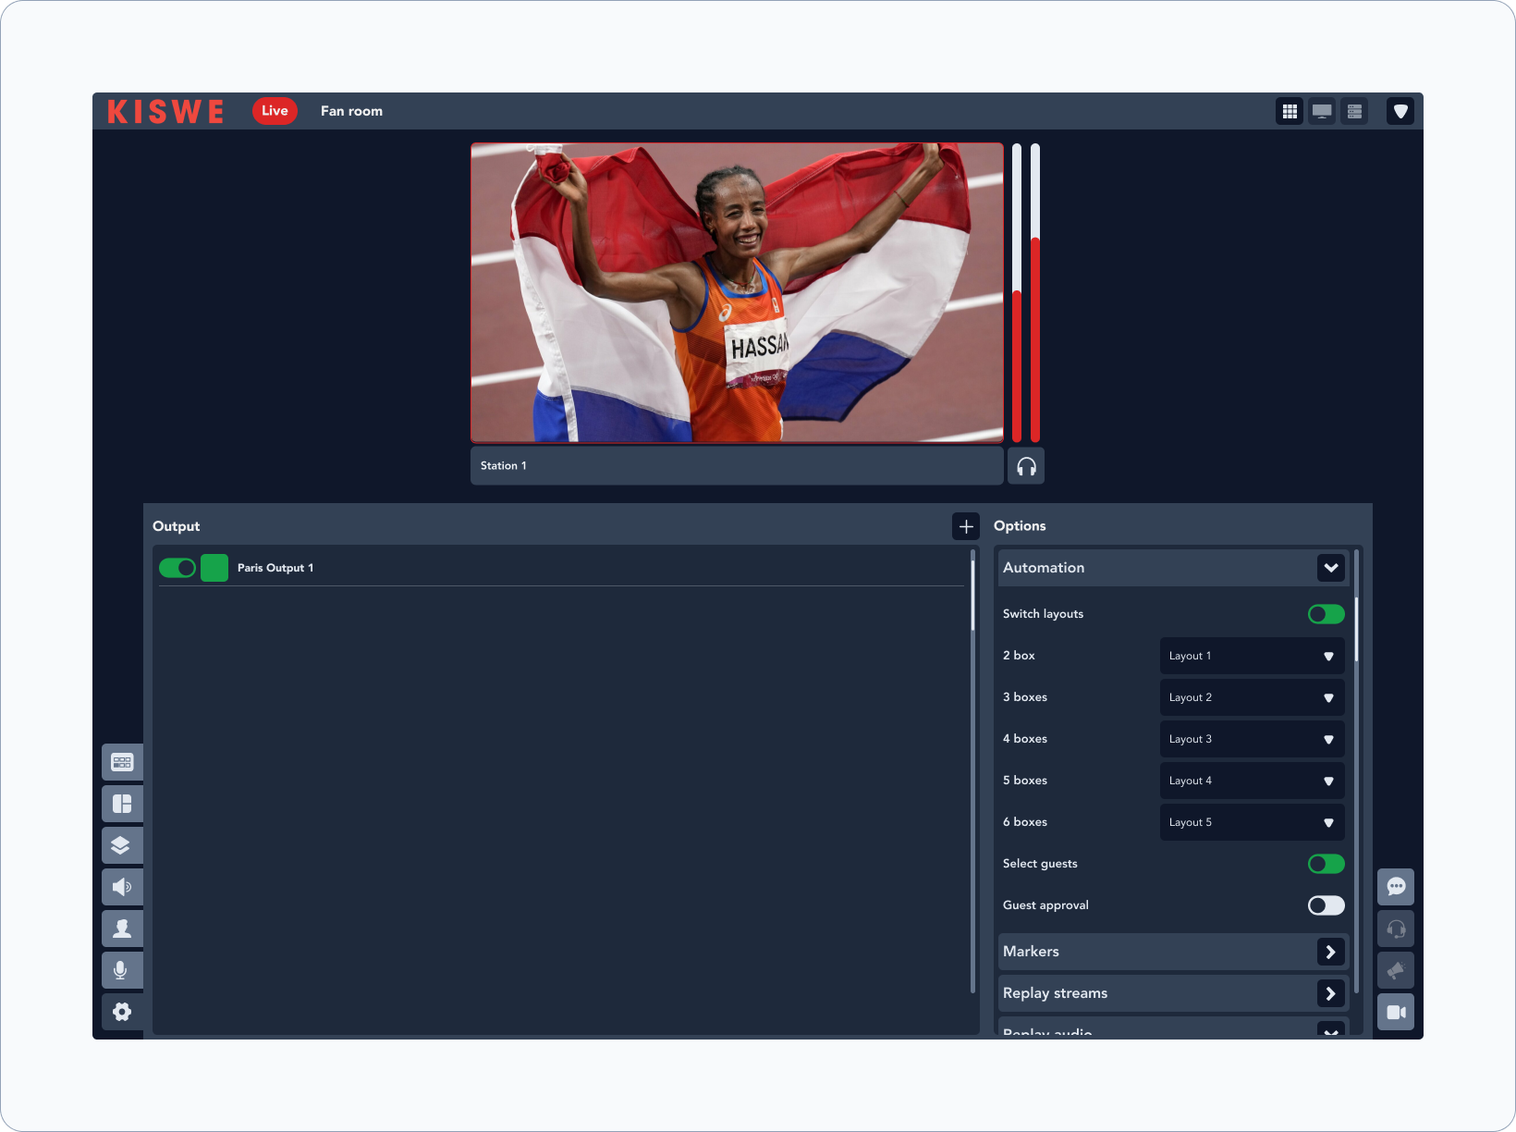The width and height of the screenshot is (1516, 1132).
Task: Open the chat bubble panel
Action: click(1396, 887)
